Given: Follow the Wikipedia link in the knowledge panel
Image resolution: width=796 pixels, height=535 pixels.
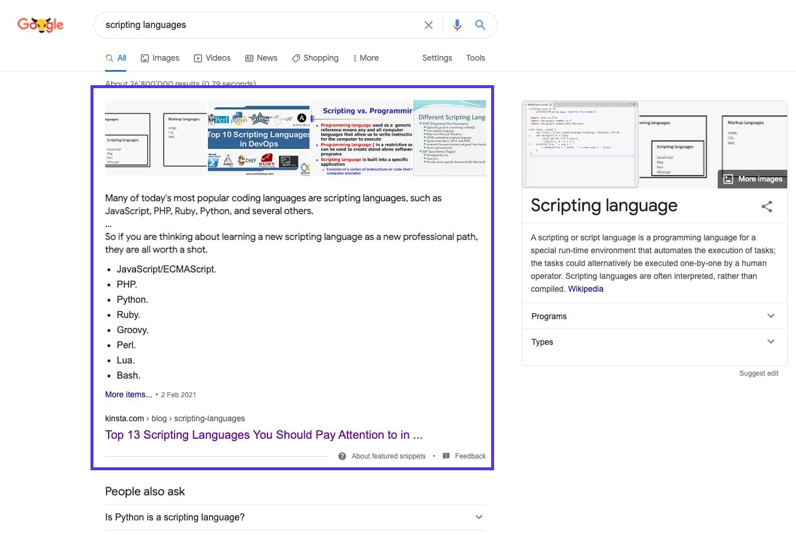Looking at the screenshot, I should [585, 288].
